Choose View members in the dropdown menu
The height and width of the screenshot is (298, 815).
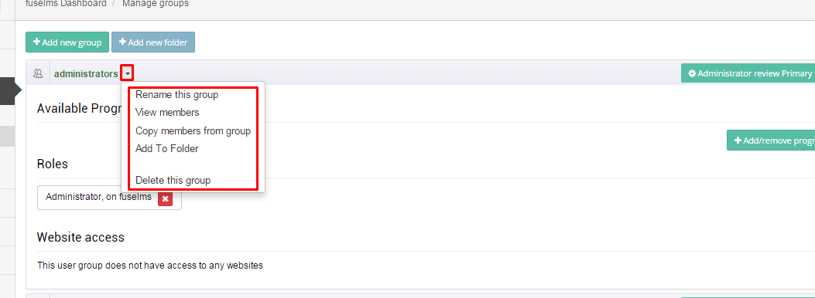point(167,113)
